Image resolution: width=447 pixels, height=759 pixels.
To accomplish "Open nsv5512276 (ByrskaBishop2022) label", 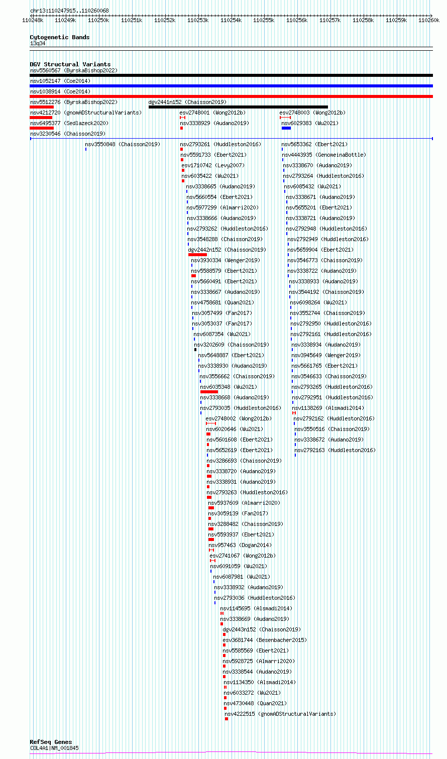I will click(x=73, y=102).
